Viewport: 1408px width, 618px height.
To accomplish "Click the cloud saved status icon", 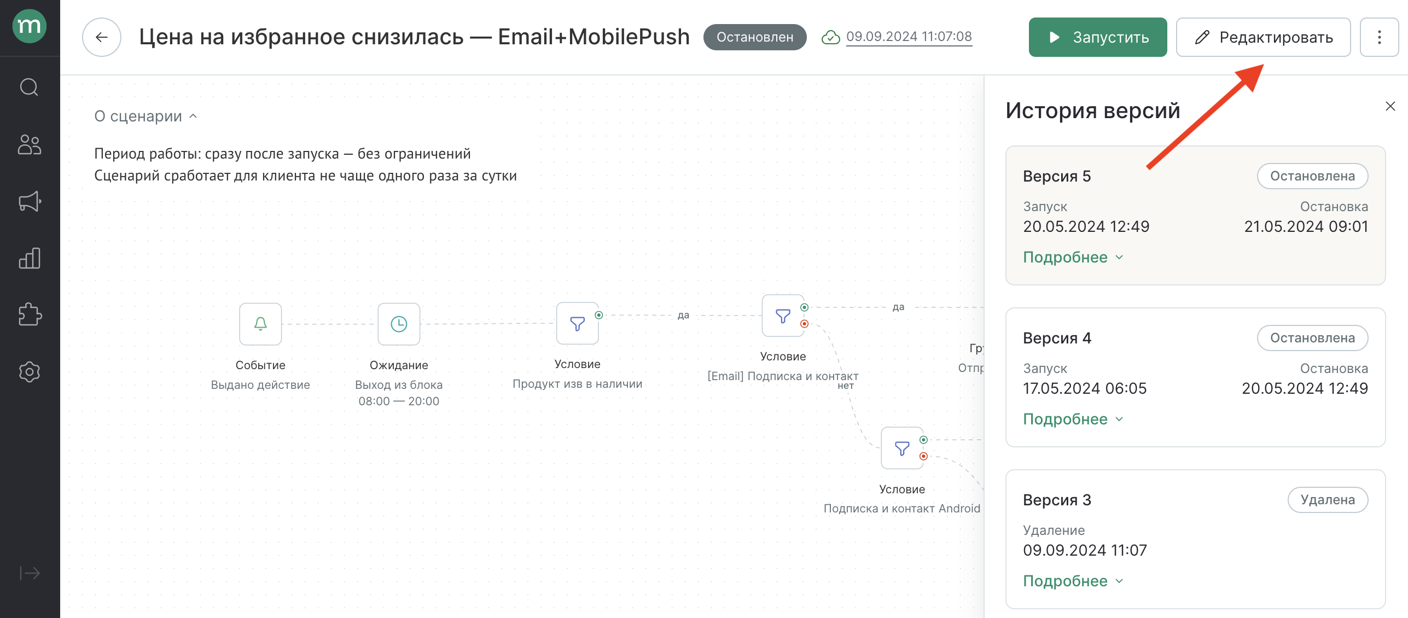I will pos(831,37).
